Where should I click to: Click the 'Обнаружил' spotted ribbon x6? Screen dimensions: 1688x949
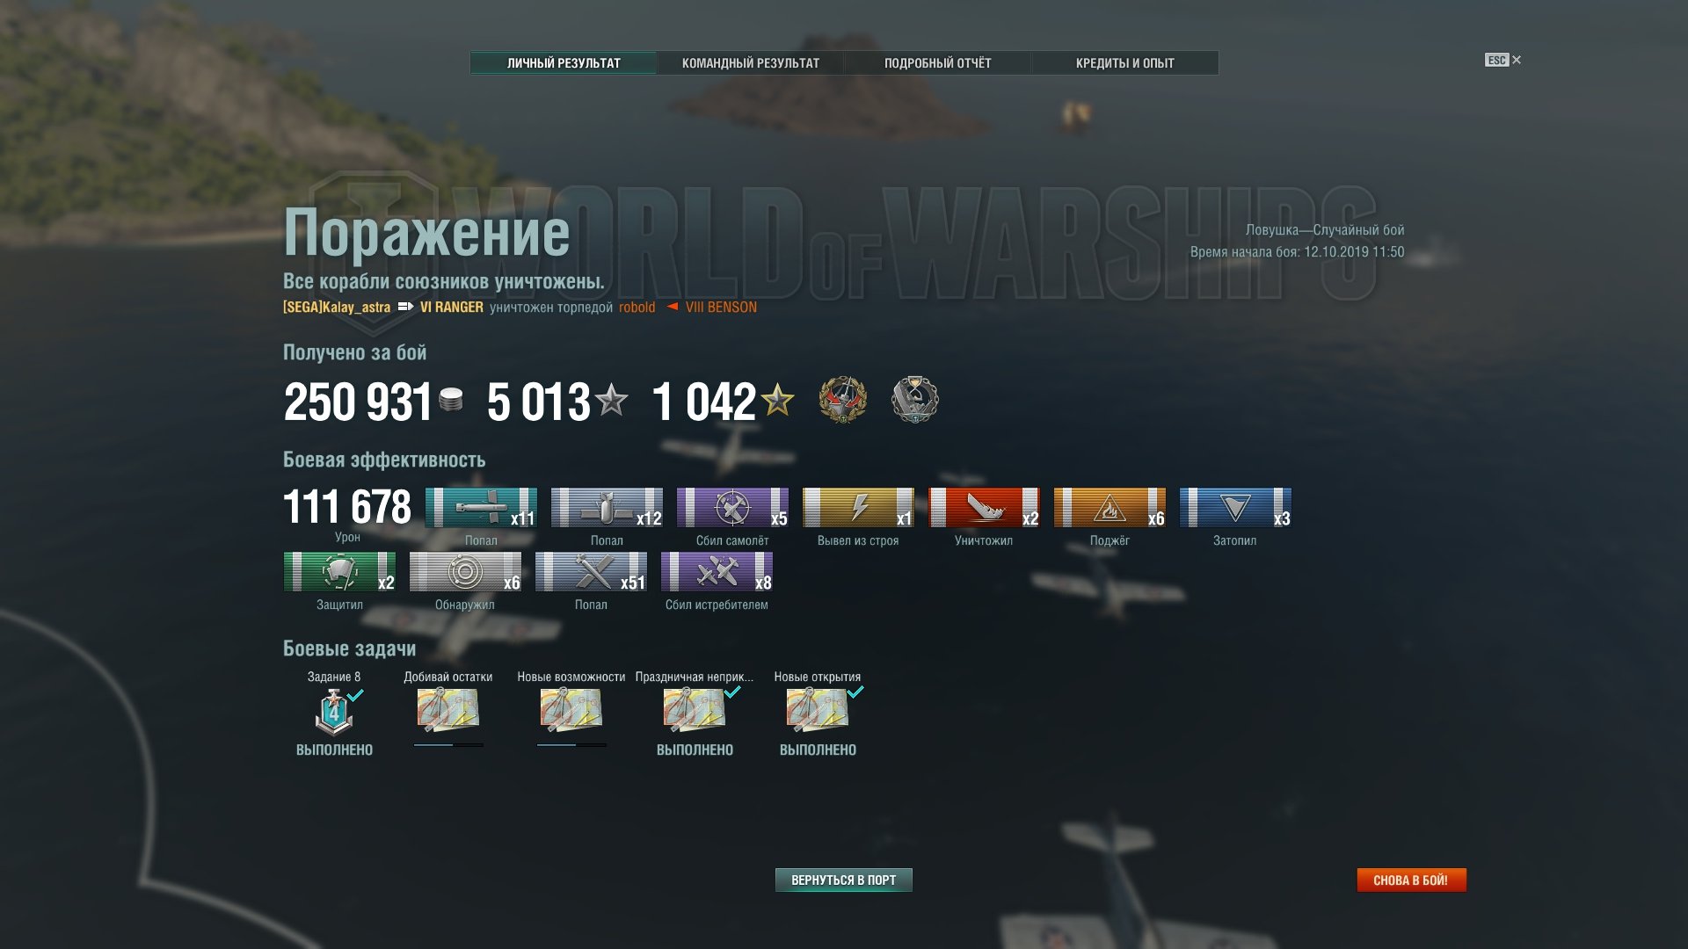click(x=465, y=572)
